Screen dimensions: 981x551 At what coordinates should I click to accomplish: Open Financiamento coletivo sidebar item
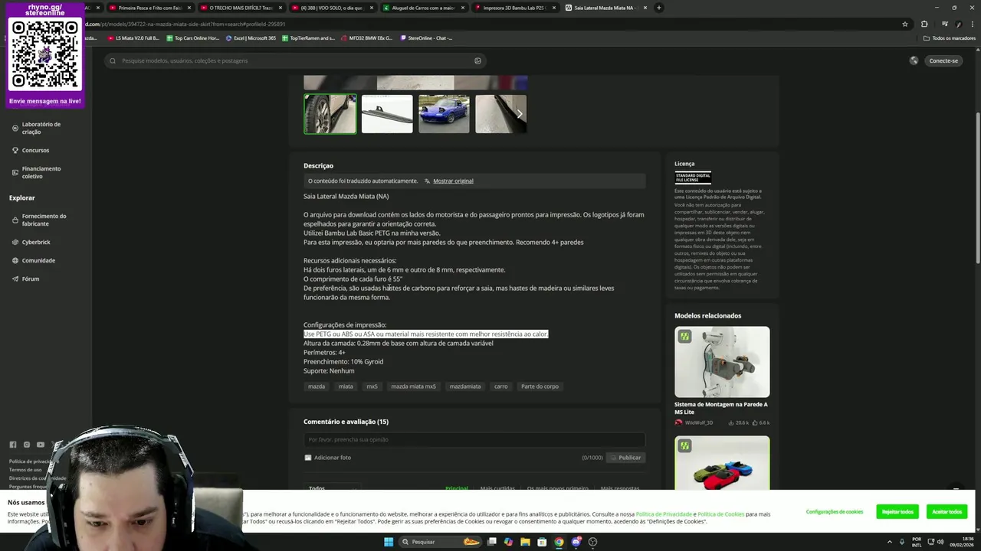[41, 172]
